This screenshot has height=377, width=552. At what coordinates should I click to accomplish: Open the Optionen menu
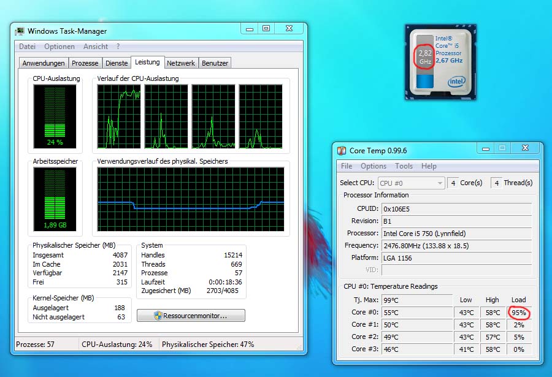(x=59, y=47)
